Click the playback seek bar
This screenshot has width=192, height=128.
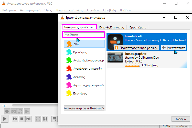click(35, 105)
